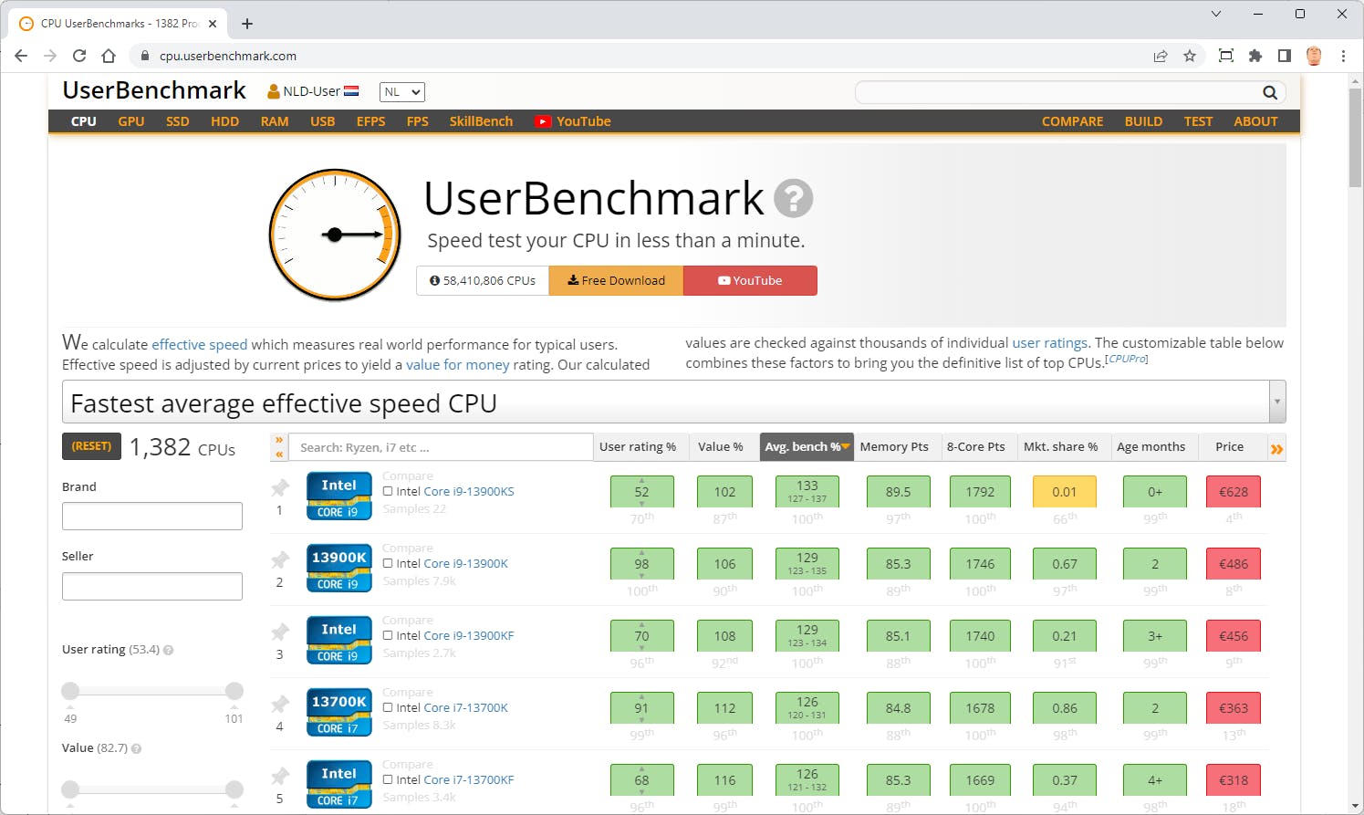Open the NL country dropdown
The height and width of the screenshot is (815, 1364).
click(x=402, y=92)
